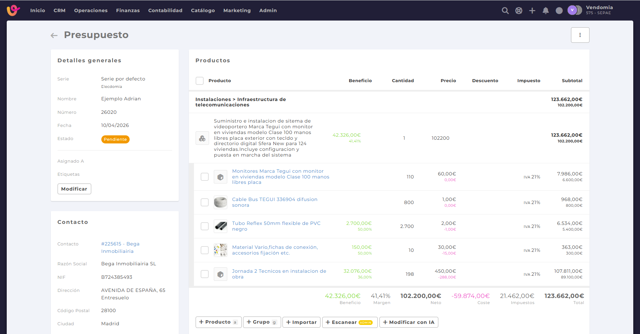640x334 pixels.
Task: Open the CRM menu
Action: click(x=60, y=10)
